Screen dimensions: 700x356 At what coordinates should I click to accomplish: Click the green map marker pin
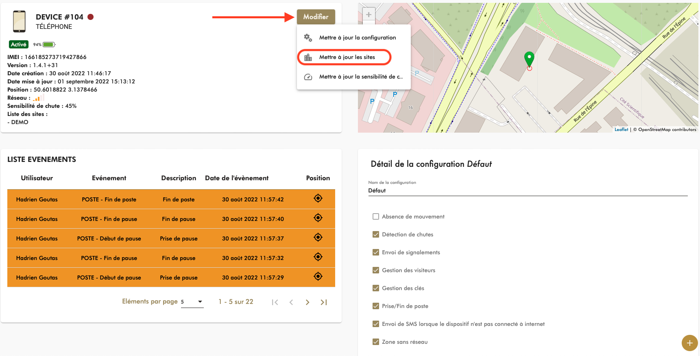pyautogui.click(x=529, y=59)
